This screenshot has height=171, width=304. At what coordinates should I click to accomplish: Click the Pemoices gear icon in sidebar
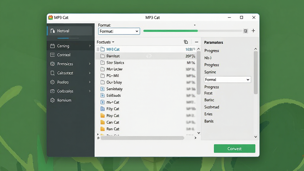(52, 64)
